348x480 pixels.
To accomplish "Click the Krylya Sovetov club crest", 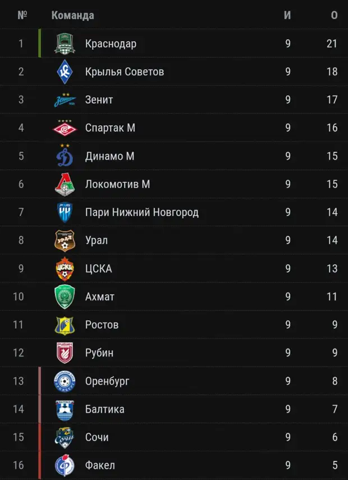I will tap(65, 72).
